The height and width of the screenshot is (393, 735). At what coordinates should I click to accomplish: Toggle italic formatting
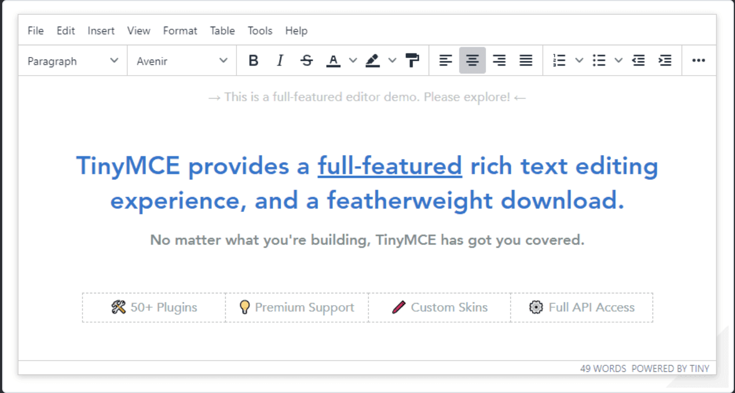pyautogui.click(x=280, y=61)
